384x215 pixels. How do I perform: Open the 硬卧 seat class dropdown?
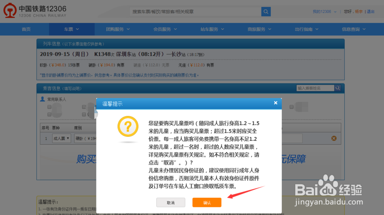tap(85, 138)
